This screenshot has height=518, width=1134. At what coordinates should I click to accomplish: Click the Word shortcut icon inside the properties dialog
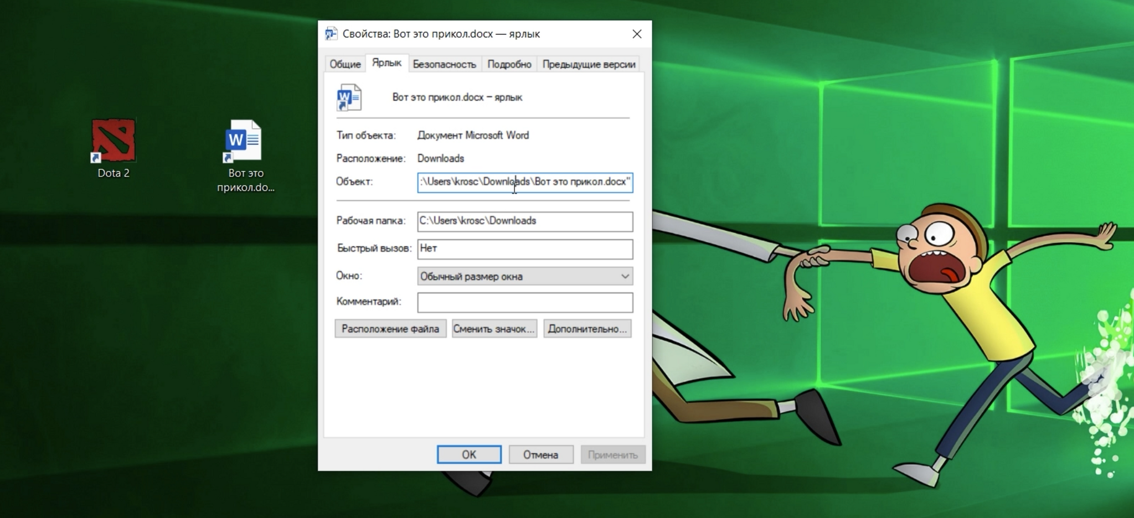click(349, 97)
